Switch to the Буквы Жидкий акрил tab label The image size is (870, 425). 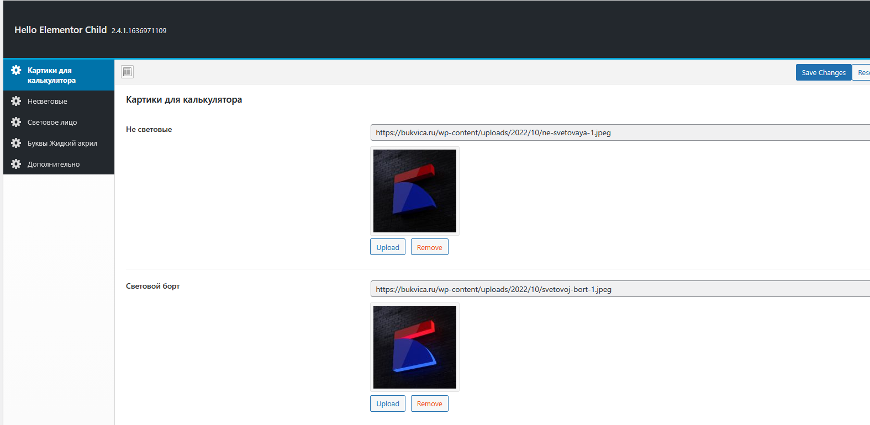(x=62, y=144)
